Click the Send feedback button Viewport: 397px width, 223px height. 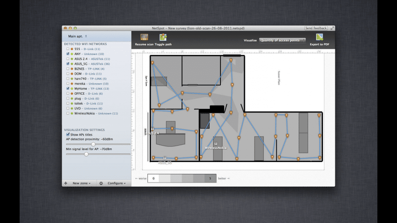click(x=316, y=28)
